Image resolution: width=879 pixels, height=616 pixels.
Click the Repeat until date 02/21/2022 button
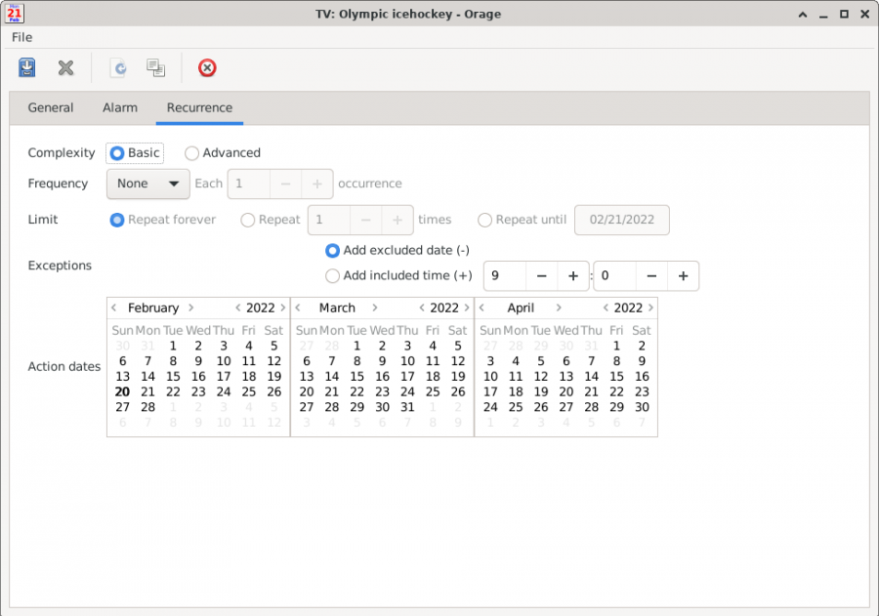point(622,220)
